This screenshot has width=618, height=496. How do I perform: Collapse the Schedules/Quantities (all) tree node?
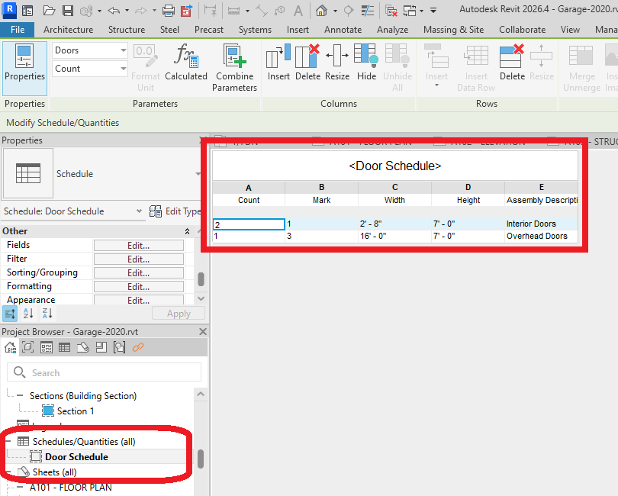point(9,441)
